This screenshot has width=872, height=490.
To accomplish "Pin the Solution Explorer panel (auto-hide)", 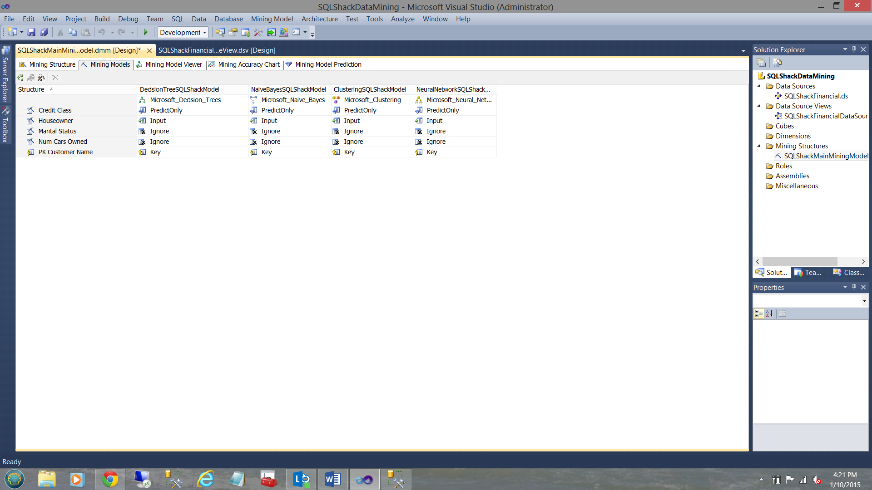I will pos(854,49).
